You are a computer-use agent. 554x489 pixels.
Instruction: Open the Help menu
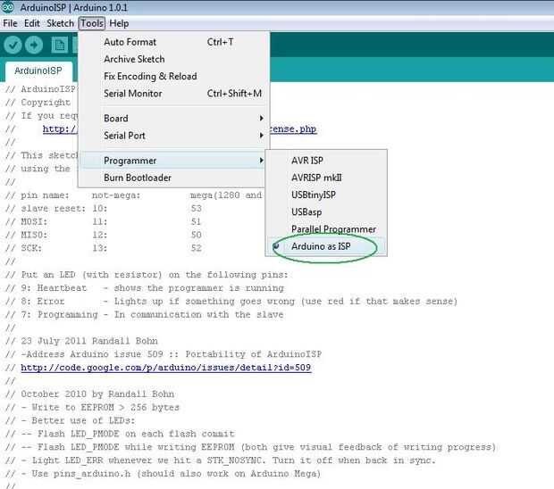click(119, 23)
